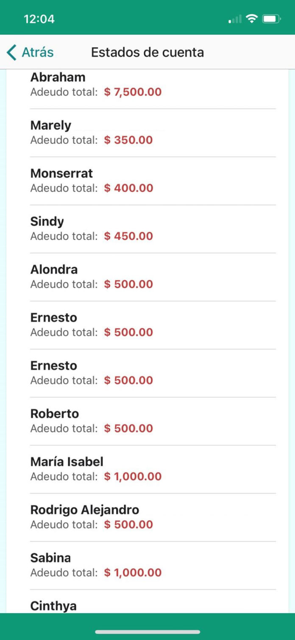This screenshot has height=640, width=295.
Task: Tap the cellular signal bars icon
Action: tap(234, 19)
